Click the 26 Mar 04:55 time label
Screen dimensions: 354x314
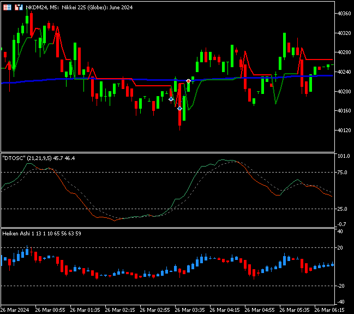tap(260, 310)
